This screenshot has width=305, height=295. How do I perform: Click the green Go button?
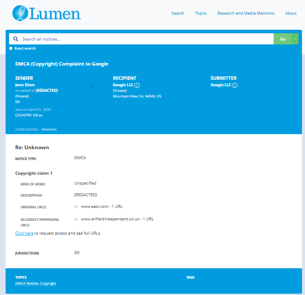[283, 39]
